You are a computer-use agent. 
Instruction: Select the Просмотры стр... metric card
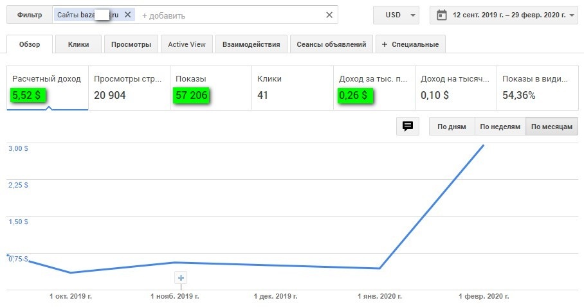coord(129,88)
